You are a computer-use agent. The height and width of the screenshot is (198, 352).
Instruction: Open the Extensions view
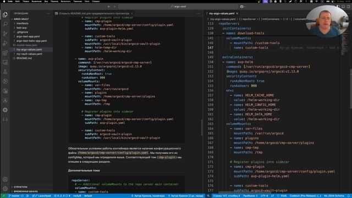[x=5, y=53]
